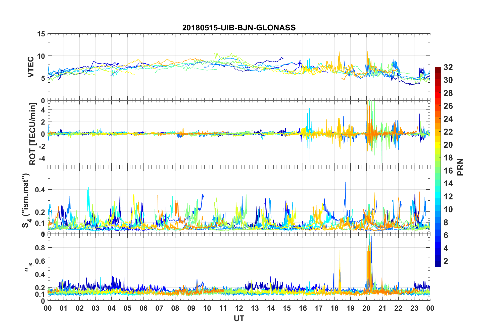Screen dimensions: 478x334
Task: Click the S4 ("ism.mat") axis label
Action: pyautogui.click(x=26, y=200)
